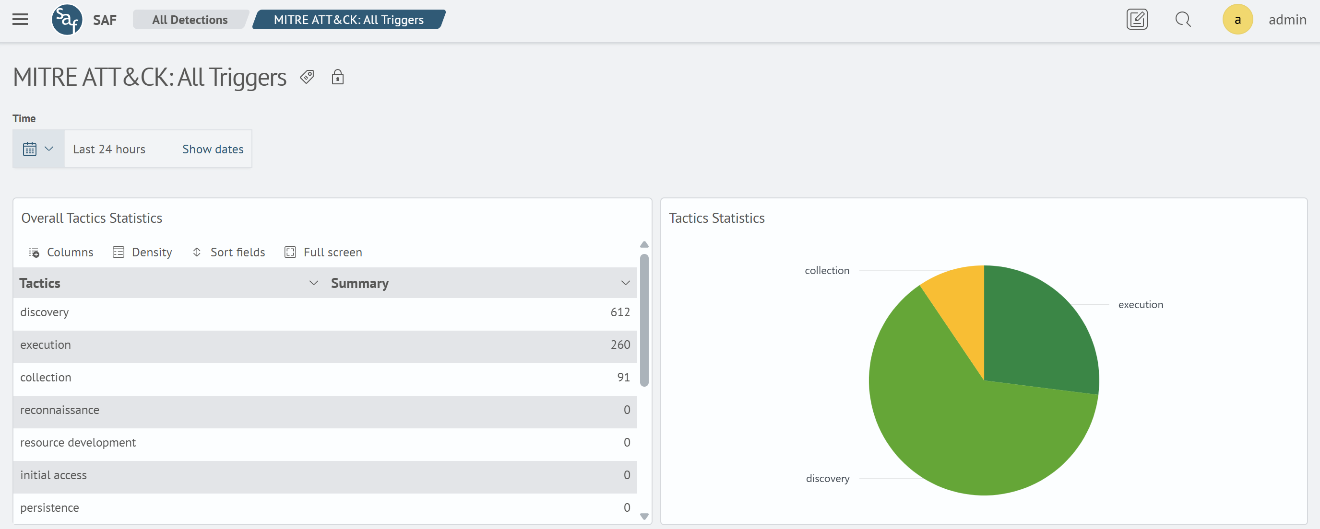Click the Full screen table icon
This screenshot has width=1320, height=529.
click(323, 252)
